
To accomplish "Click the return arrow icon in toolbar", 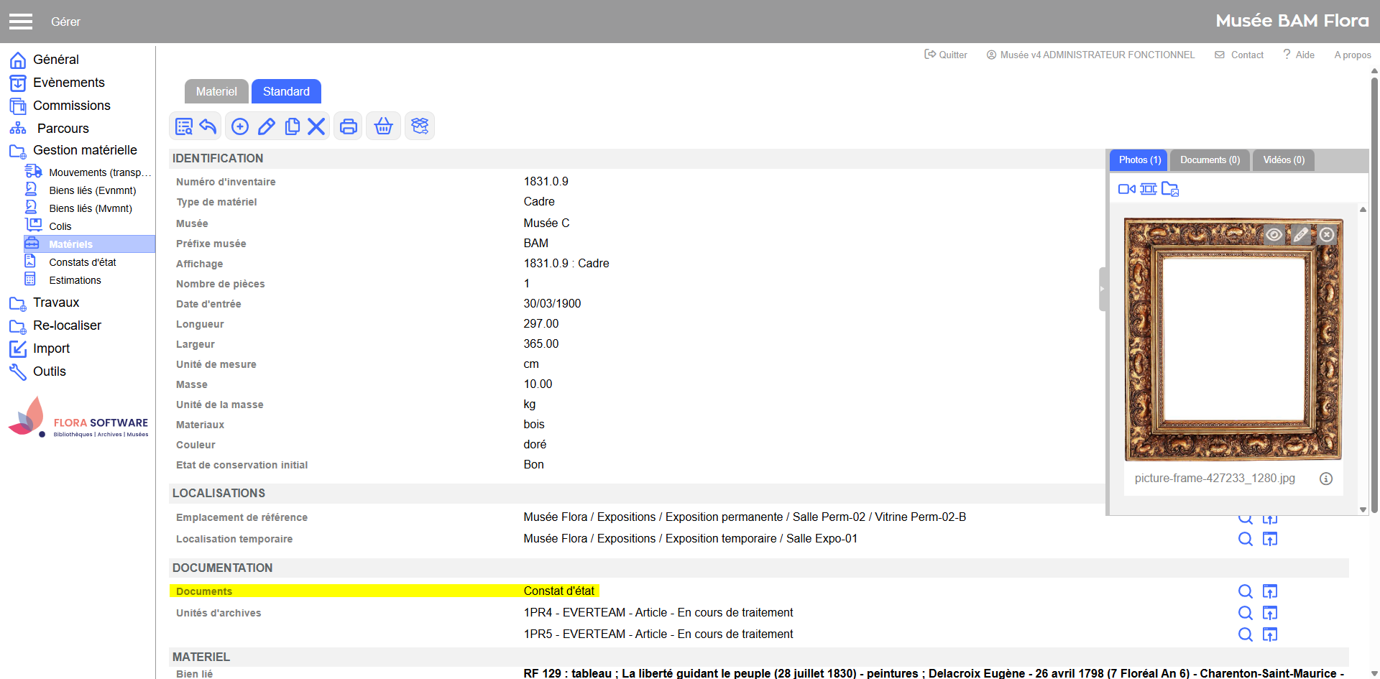I will pos(208,126).
